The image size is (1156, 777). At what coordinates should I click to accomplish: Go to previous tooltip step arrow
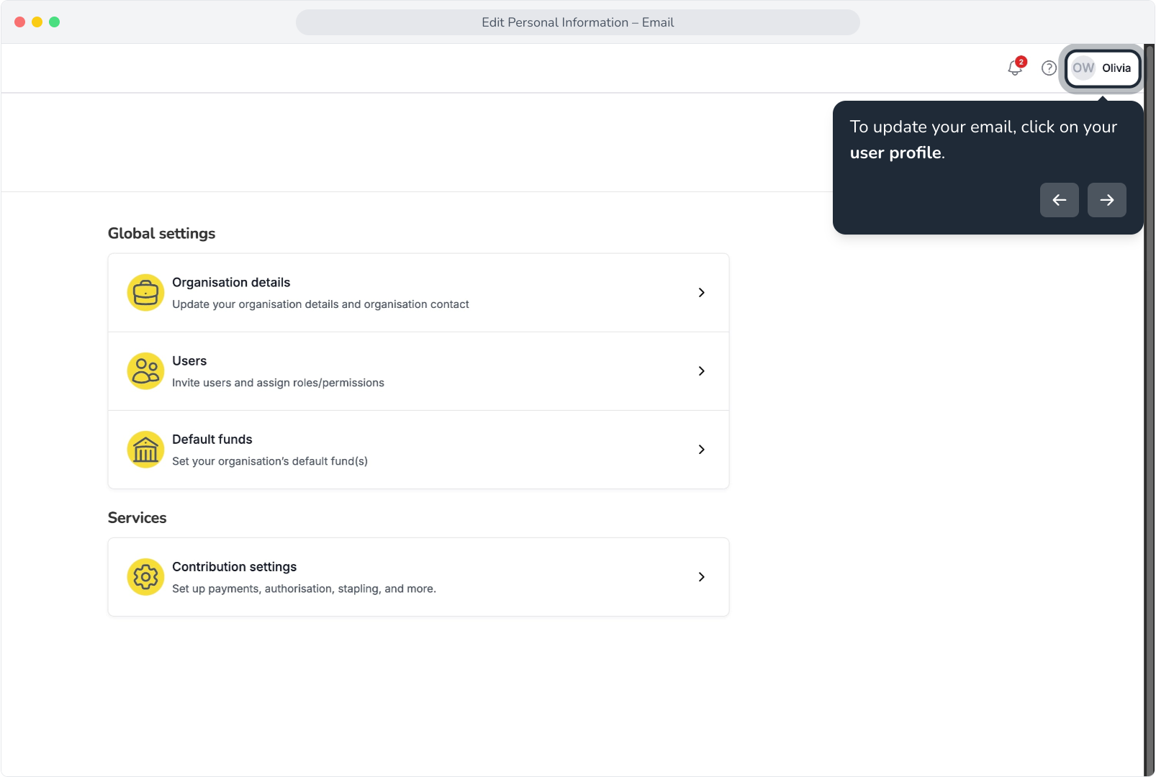[x=1059, y=200]
